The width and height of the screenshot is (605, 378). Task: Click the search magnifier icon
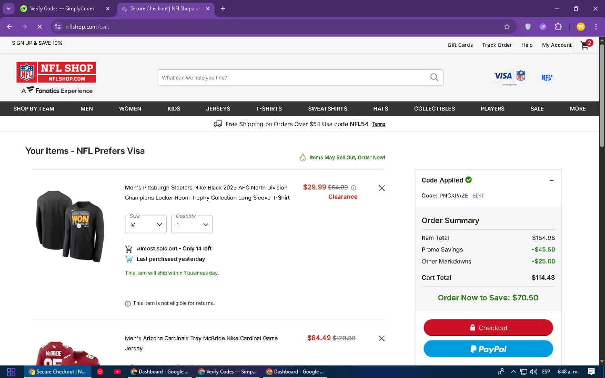434,77
